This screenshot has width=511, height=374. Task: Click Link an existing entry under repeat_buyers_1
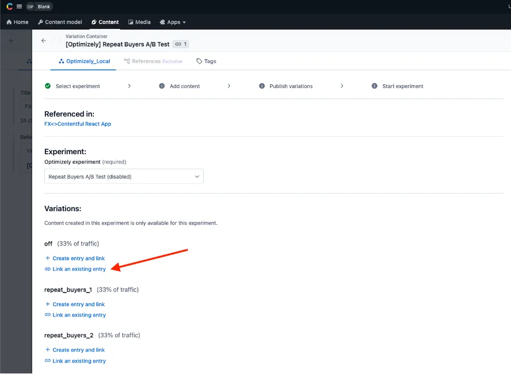[x=75, y=315]
